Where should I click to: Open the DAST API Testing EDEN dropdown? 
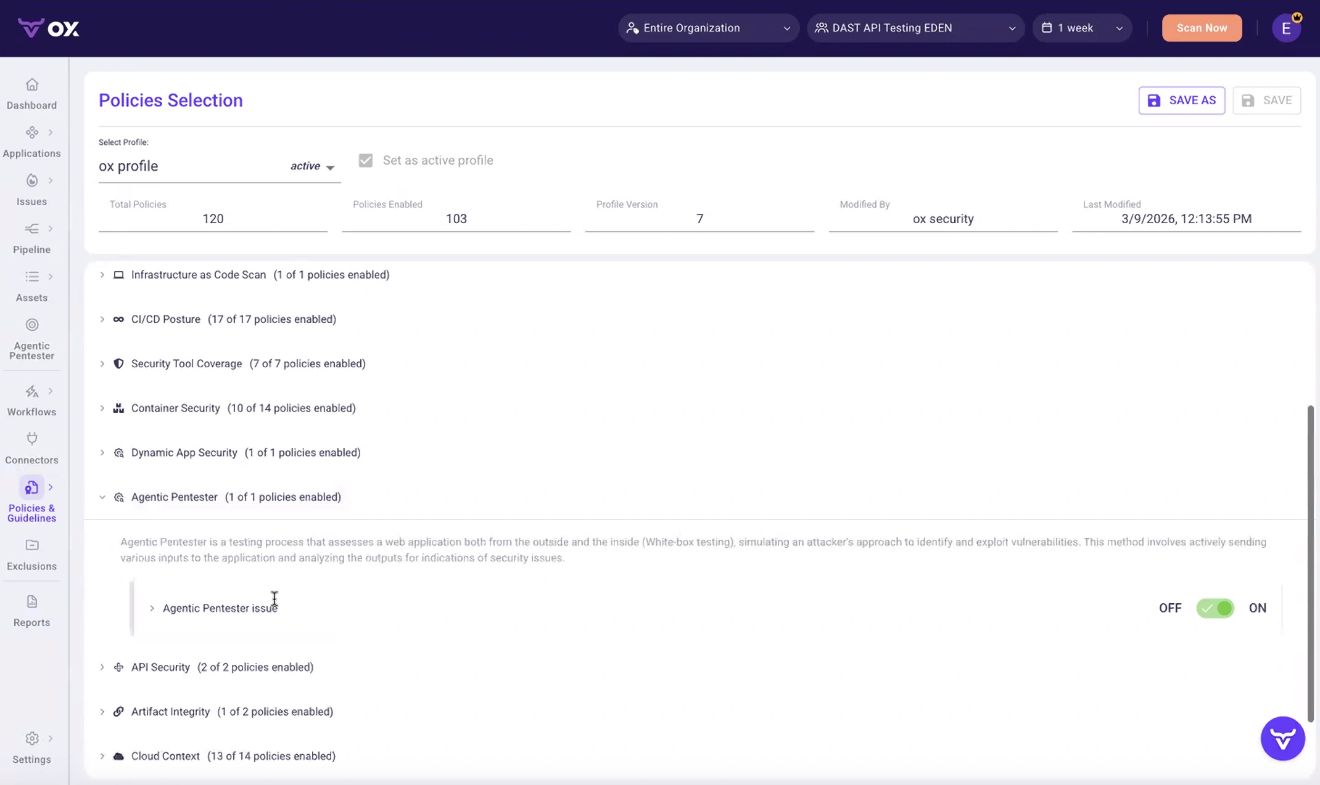(915, 28)
